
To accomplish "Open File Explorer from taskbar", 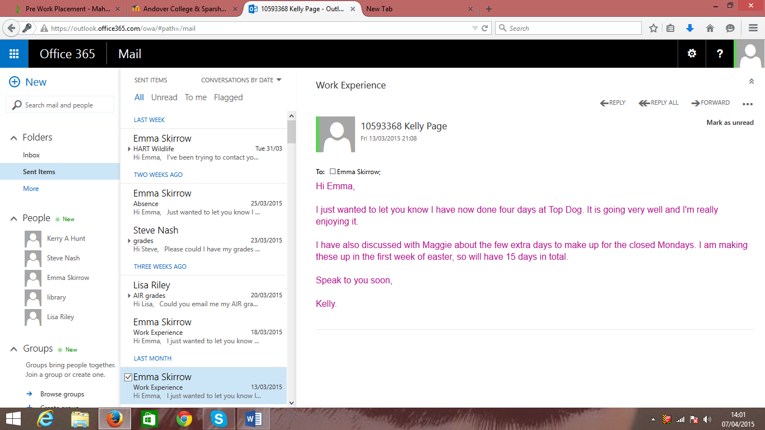I will 80,419.
